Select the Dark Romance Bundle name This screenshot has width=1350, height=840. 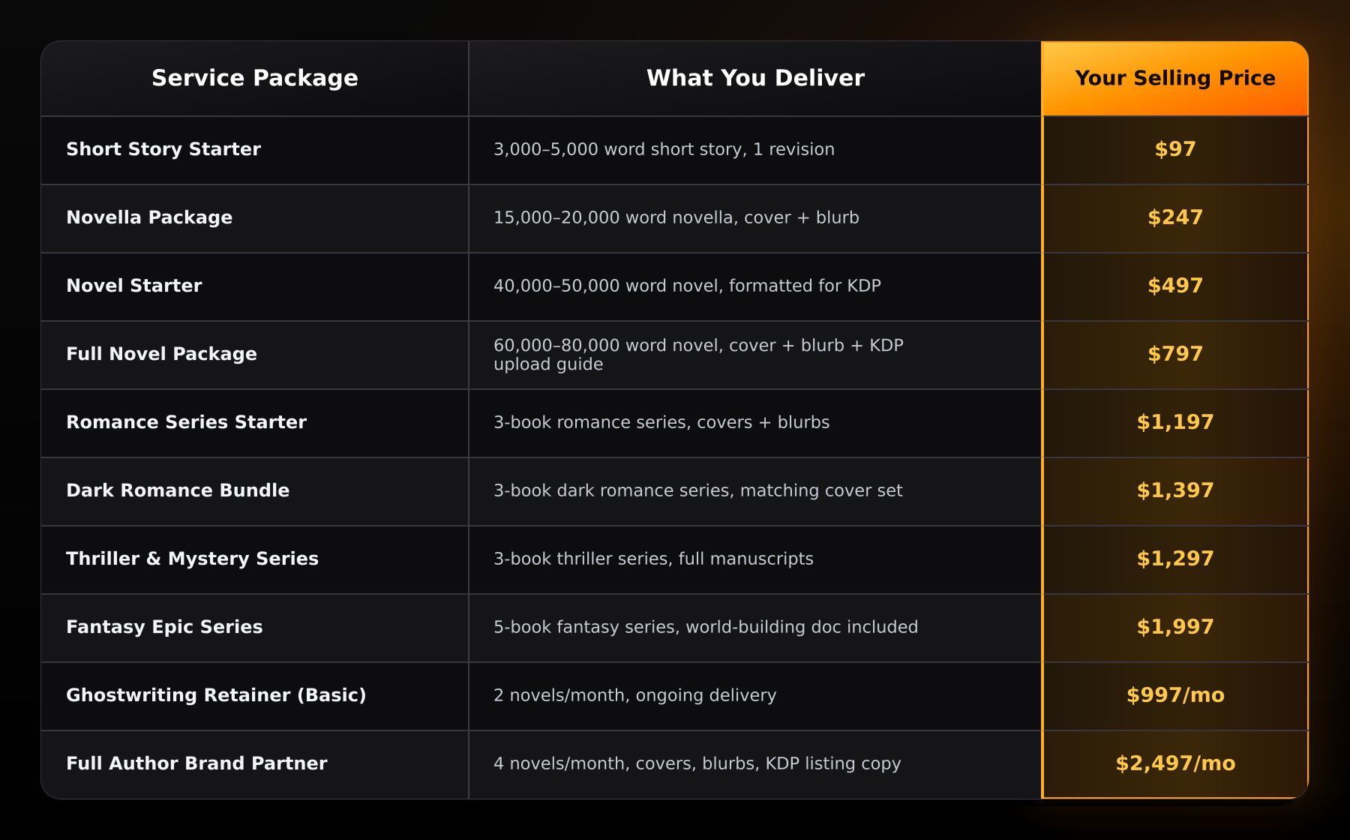pyautogui.click(x=178, y=490)
